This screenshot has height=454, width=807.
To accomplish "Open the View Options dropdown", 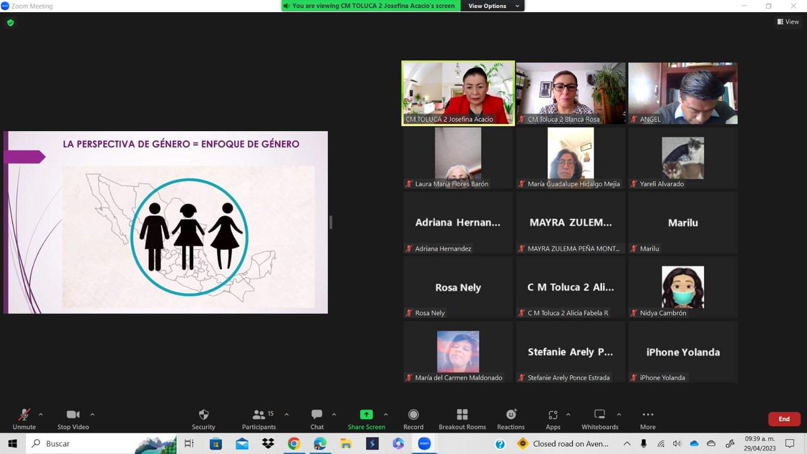I will coord(494,6).
